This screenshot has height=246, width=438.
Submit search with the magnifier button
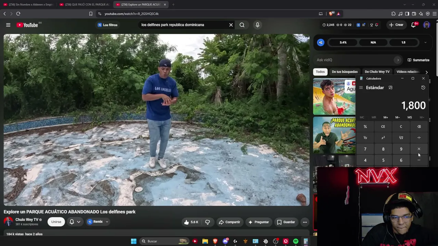[242, 25]
